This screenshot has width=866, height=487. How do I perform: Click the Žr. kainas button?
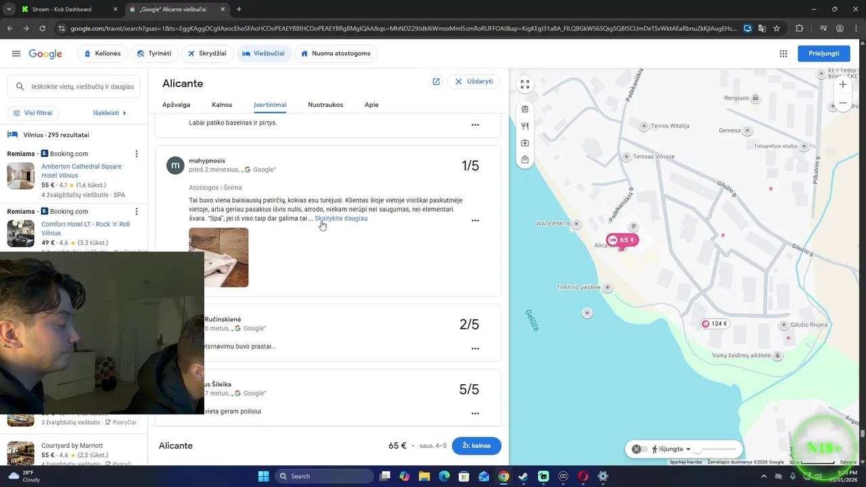tap(476, 446)
